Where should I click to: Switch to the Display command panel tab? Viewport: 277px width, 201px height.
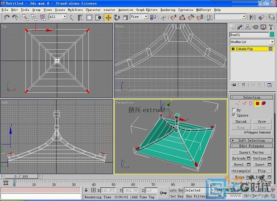[x=263, y=27]
